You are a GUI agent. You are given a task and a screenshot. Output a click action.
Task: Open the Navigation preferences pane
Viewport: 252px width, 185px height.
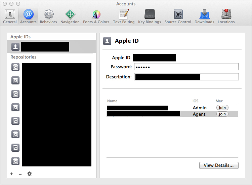point(70,16)
